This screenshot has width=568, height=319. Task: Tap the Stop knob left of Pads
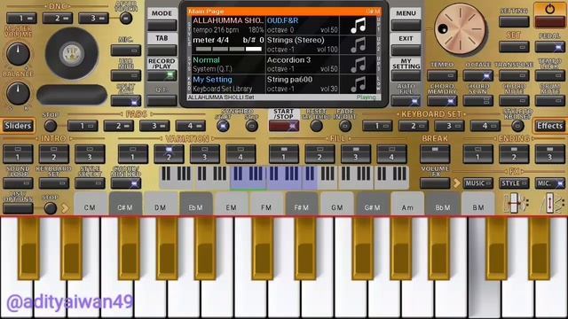pyautogui.click(x=51, y=126)
